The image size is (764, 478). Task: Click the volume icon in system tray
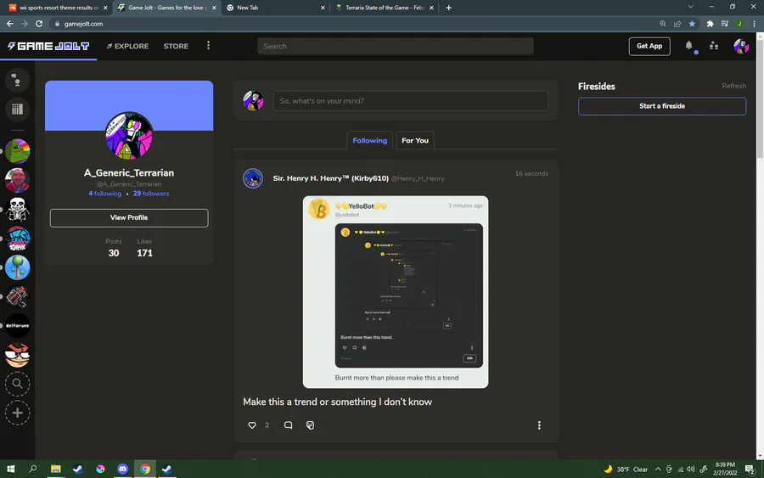(x=690, y=470)
